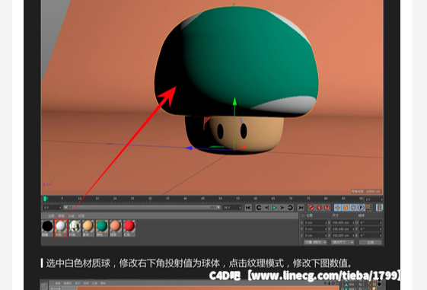Open the first menu in material manager

point(51,216)
